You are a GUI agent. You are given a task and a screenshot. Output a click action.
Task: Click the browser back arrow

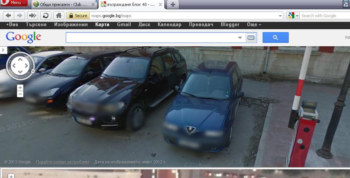tap(8, 16)
